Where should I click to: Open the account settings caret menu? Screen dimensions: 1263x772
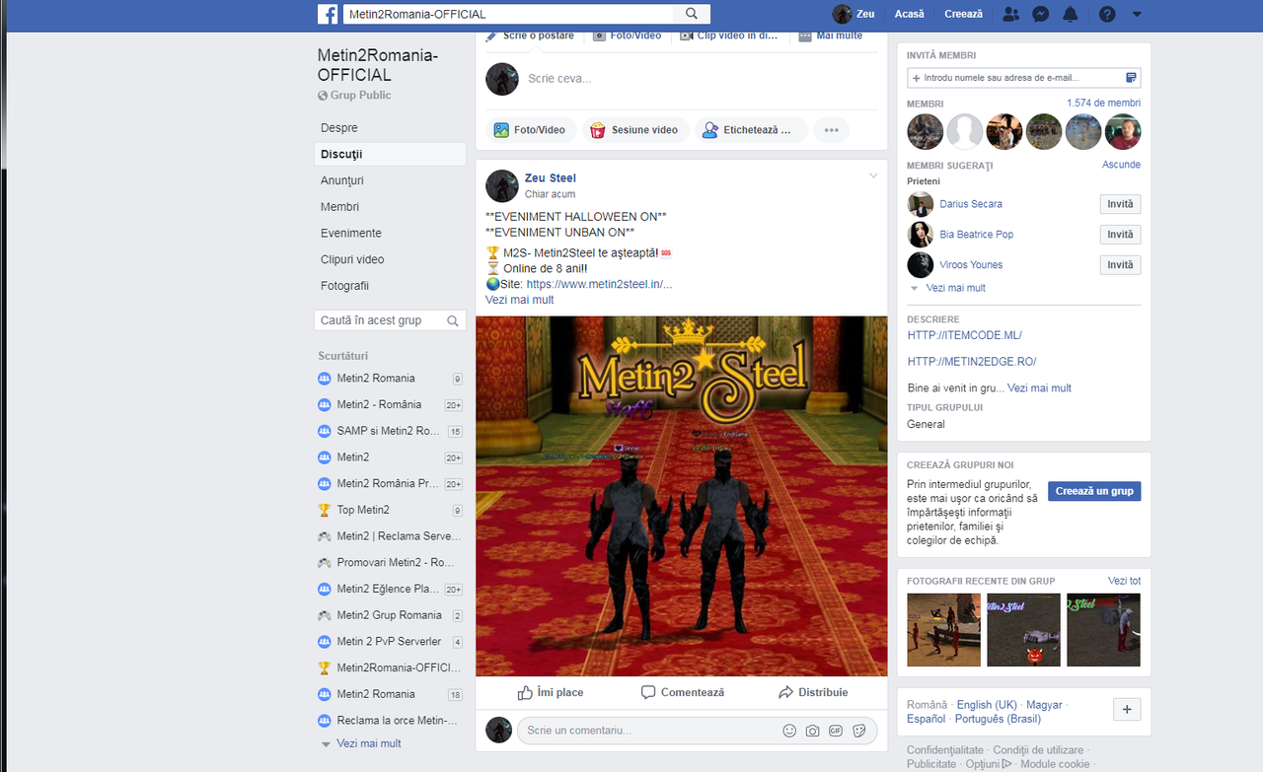pyautogui.click(x=1135, y=14)
